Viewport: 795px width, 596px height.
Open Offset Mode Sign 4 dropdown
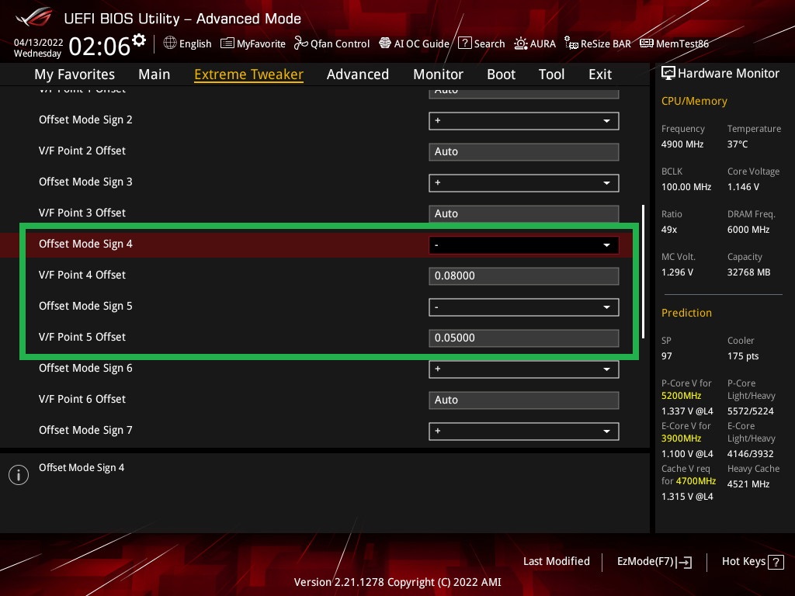[524, 244]
